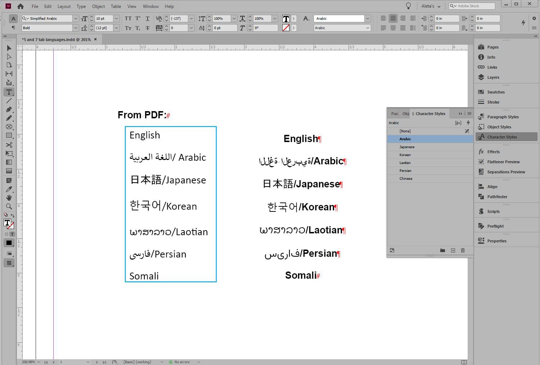540x365 pixels.
Task: Click the Adobe Stock search field
Action: (x=472, y=6)
